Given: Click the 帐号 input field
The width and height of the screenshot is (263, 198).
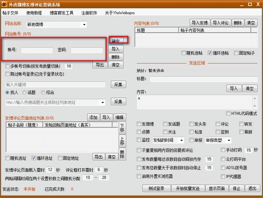Looking at the screenshot, I should (37, 50).
